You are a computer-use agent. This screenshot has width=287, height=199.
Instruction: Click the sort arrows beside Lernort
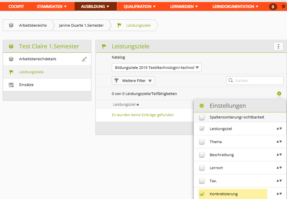pyautogui.click(x=279, y=168)
